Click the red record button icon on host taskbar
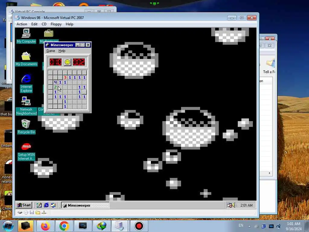 139,226
